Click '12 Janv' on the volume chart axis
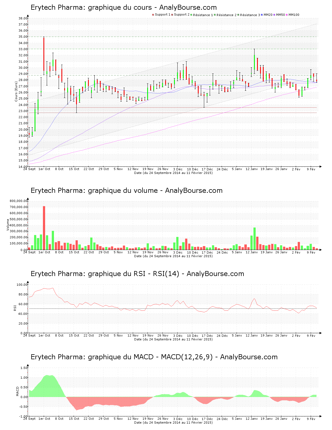332x430 pixels. tap(252, 252)
